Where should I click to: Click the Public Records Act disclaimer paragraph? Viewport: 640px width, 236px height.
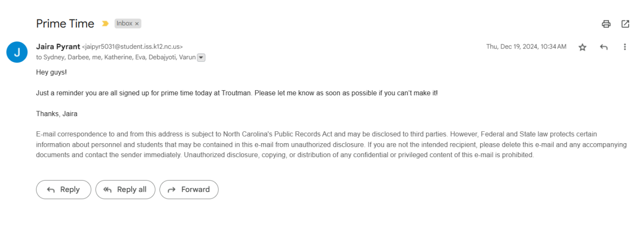330,145
